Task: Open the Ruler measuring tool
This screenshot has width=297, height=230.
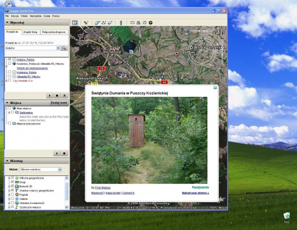Action: (121, 23)
